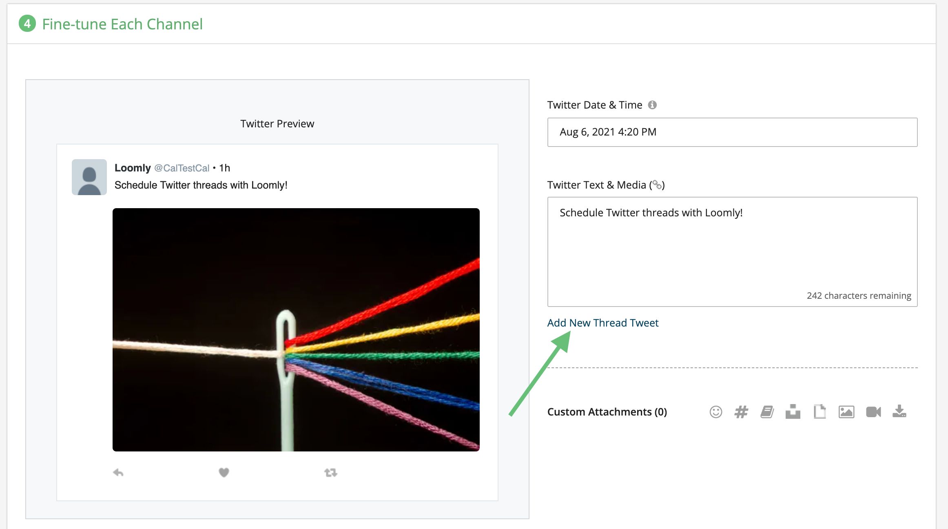This screenshot has width=948, height=529.
Task: Add a video via camera icon
Action: [873, 412]
